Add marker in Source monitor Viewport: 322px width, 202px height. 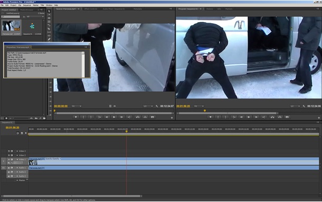(76, 117)
